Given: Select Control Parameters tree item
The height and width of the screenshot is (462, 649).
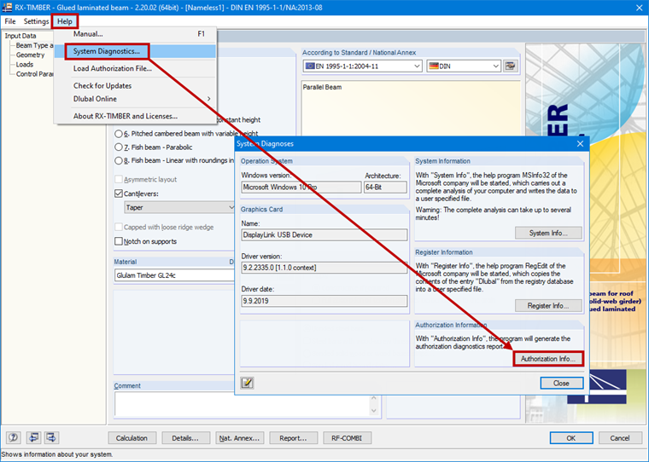Looking at the screenshot, I should click(x=35, y=74).
